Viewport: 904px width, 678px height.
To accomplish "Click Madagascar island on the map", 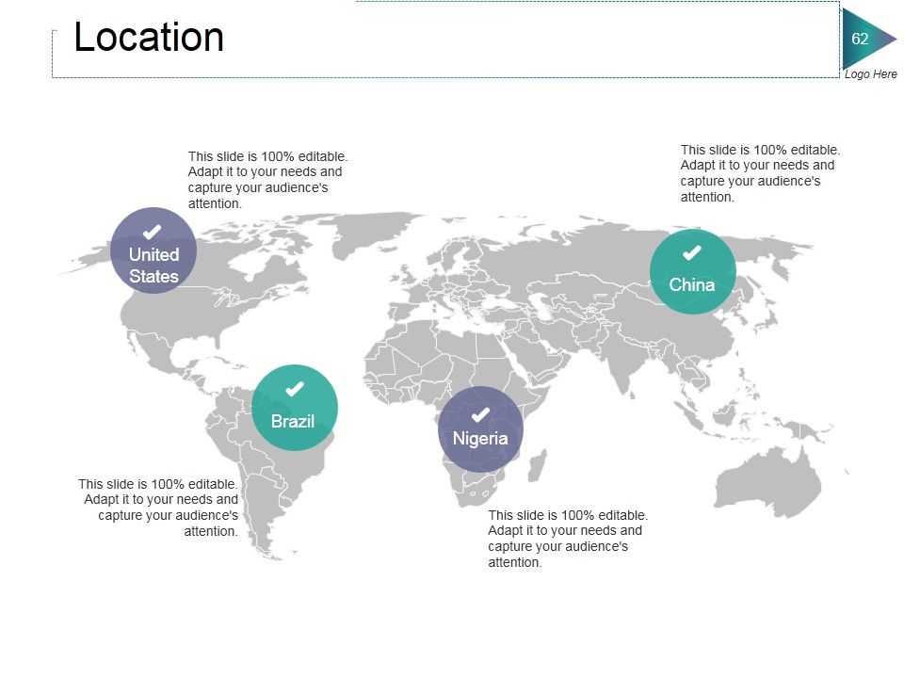I will tap(538, 466).
